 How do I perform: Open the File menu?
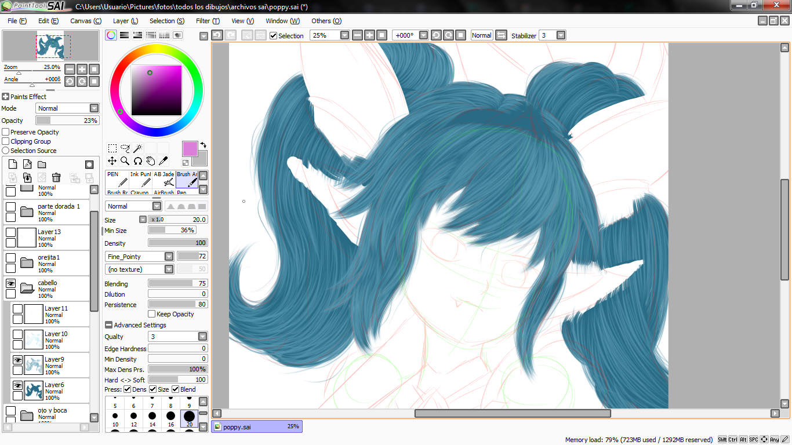[17, 21]
